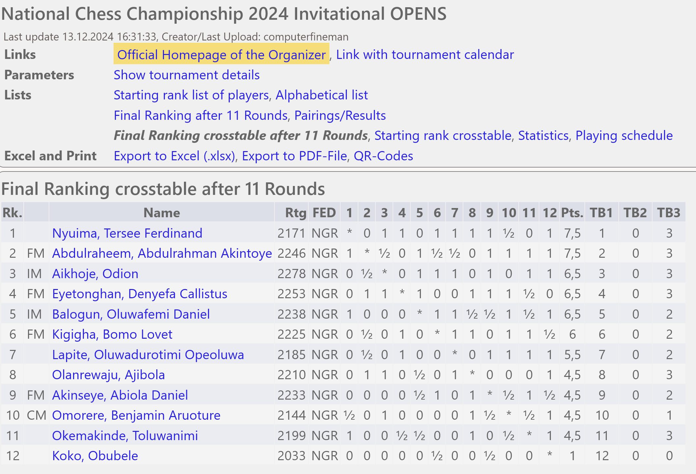Open the Alphabetical list

click(x=322, y=95)
